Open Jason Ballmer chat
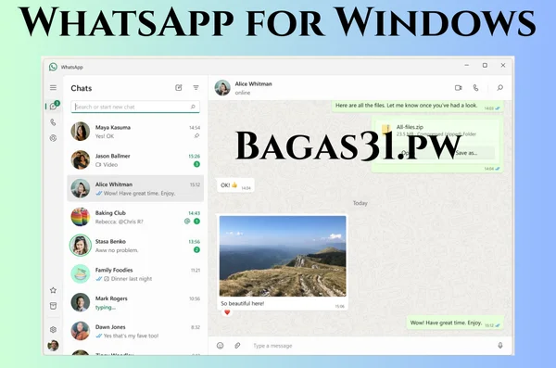 pyautogui.click(x=135, y=159)
